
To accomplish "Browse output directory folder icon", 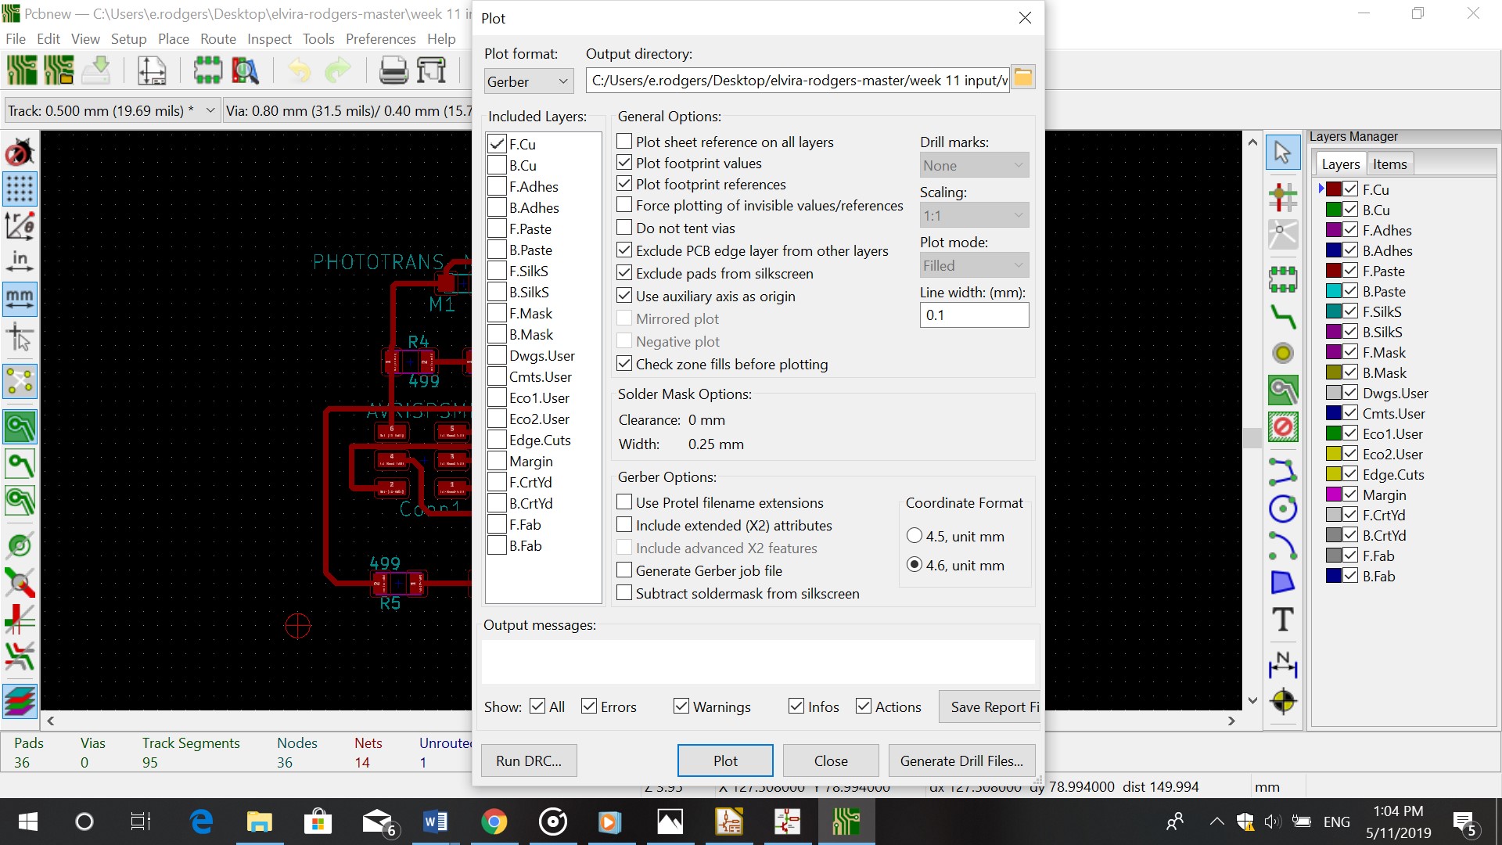I will pos(1023,77).
